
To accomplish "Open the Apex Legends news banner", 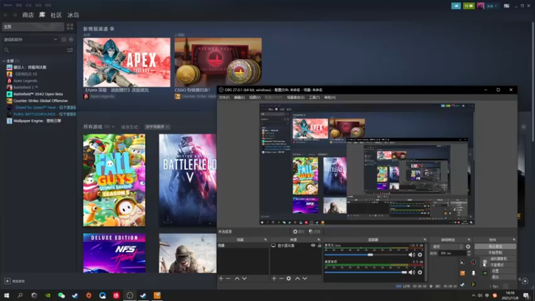I will [126, 62].
